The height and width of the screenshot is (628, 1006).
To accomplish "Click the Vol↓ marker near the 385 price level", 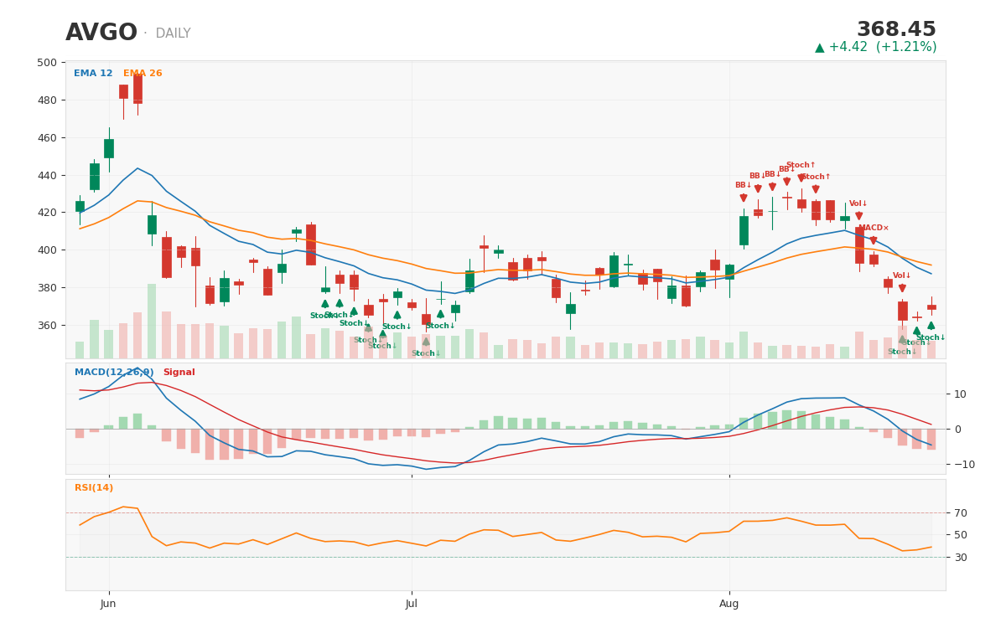I will click(902, 275).
